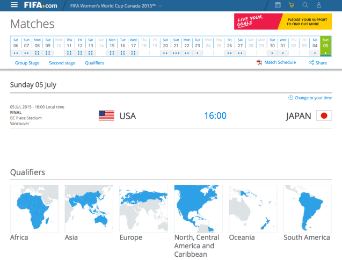Open the Asia qualifiers map

click(89, 209)
